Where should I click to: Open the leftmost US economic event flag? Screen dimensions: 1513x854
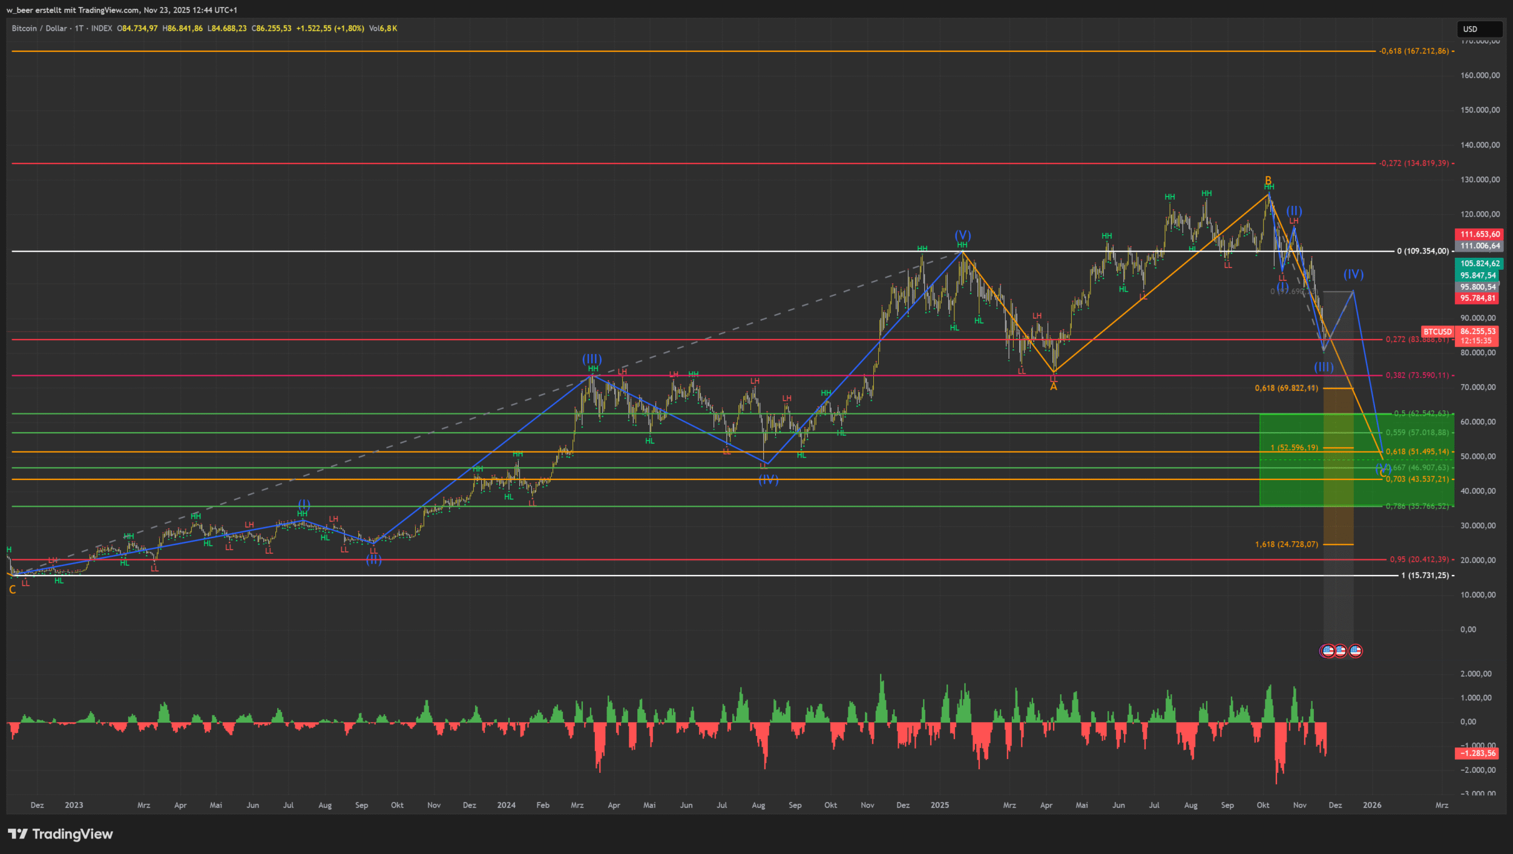pyautogui.click(x=1328, y=651)
